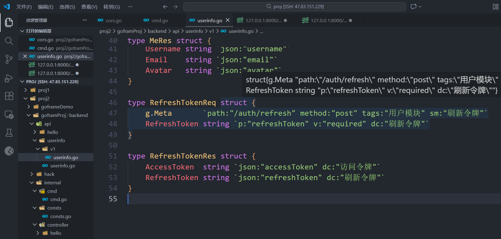The width and height of the screenshot is (501, 239).
Task: Click proj2 in the breadcrumb path
Action: tap(105, 31)
